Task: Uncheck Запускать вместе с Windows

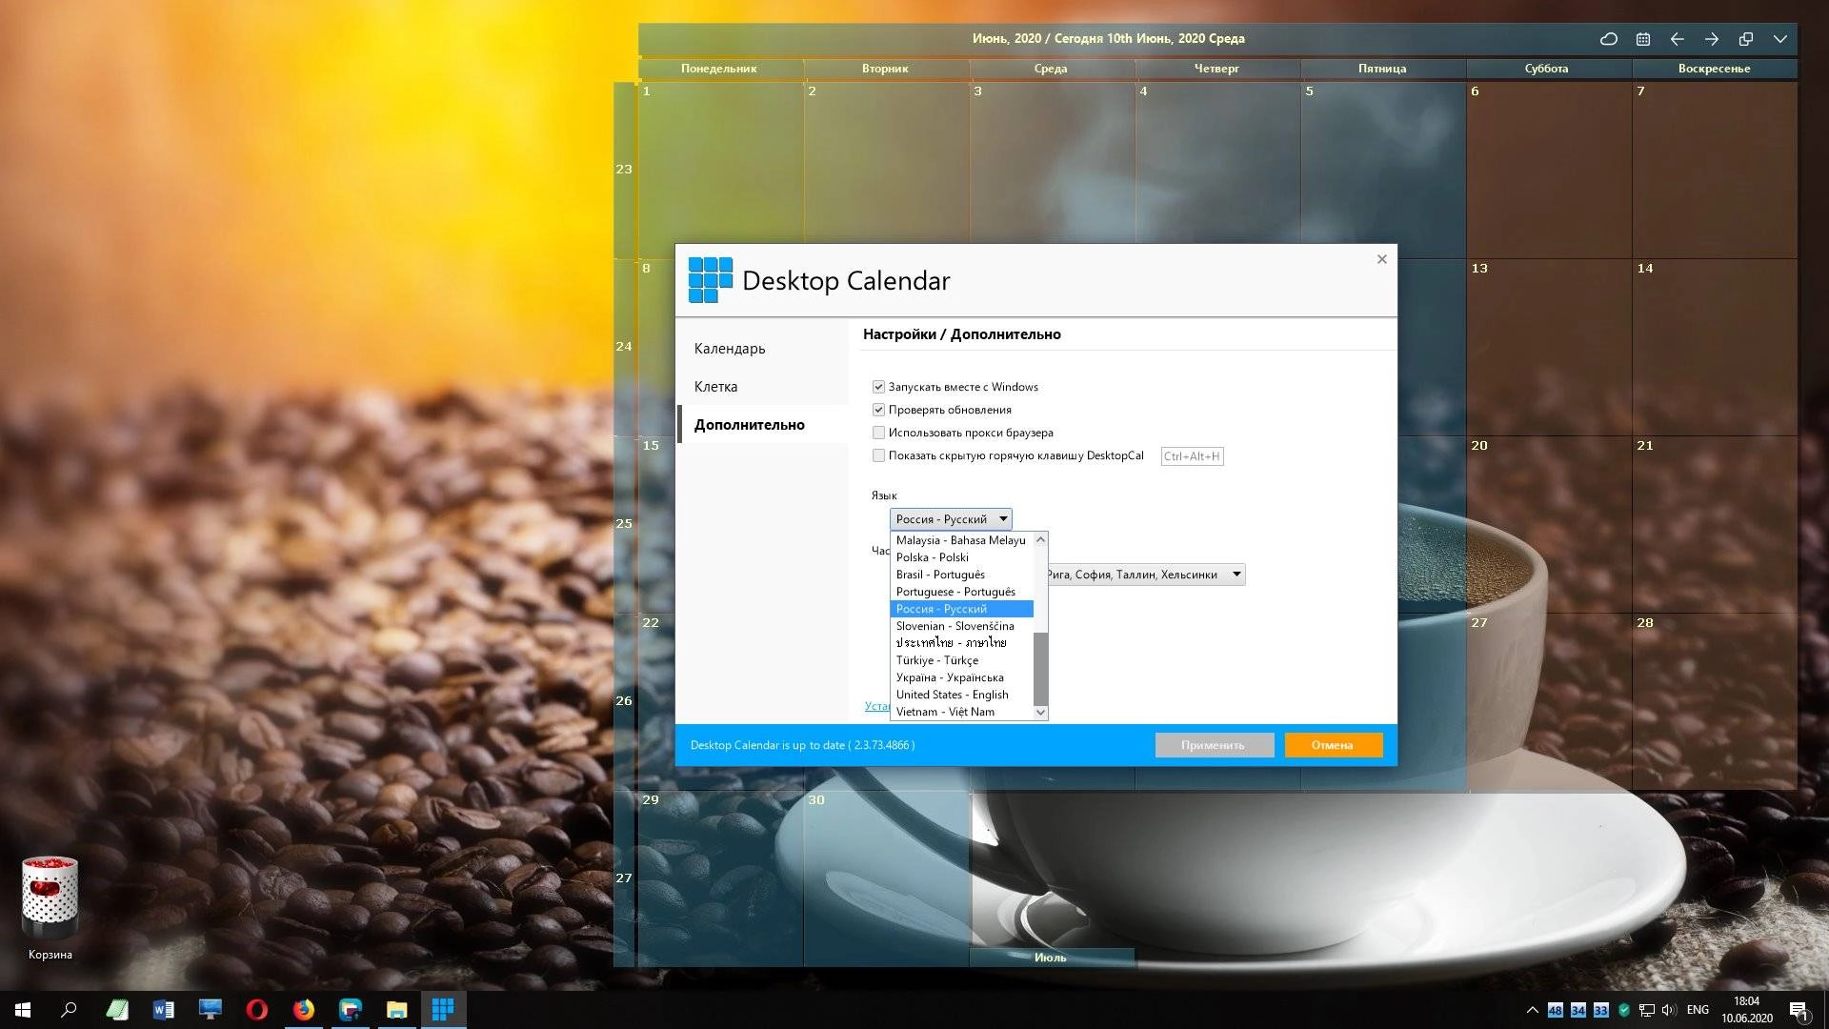Action: 878,387
